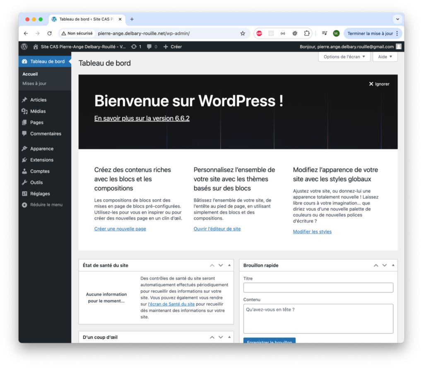Click the Réglages sliders icon

24,194
